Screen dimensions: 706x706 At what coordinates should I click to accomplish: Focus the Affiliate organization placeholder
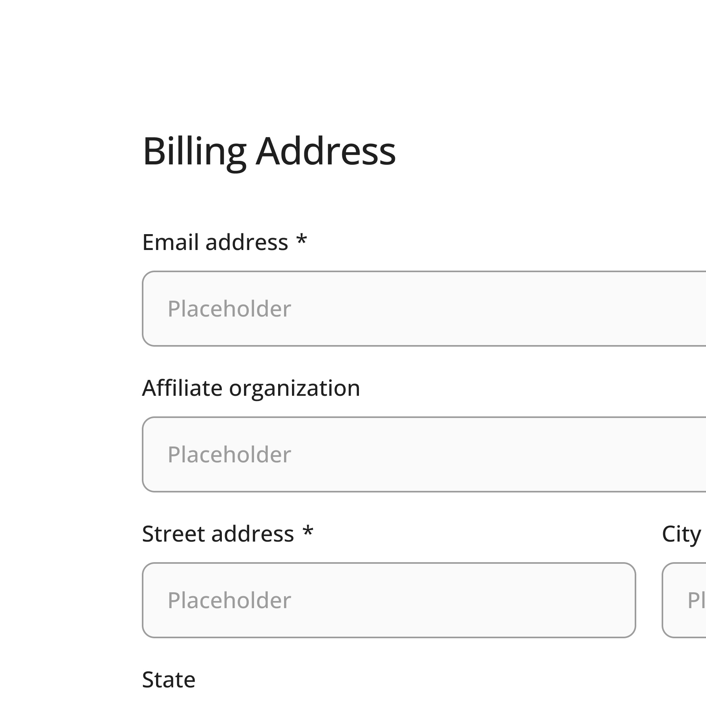[x=230, y=455]
